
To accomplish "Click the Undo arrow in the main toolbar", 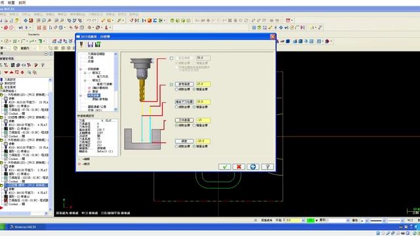I will (x=89, y=20).
